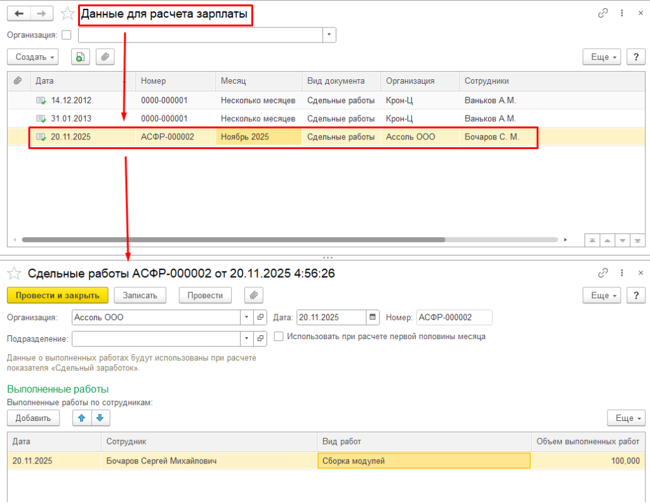Screen dimensions: 650x504
Task: Click paperclip button in document toolbar
Action: (x=253, y=295)
